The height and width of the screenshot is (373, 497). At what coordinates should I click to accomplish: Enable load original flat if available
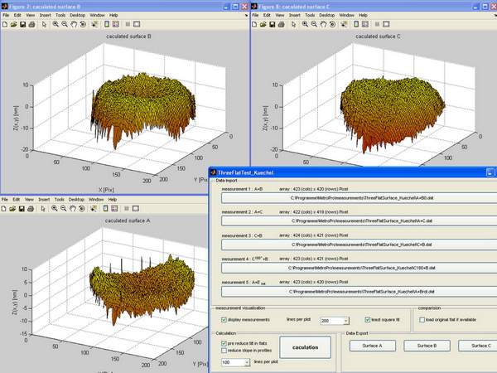pyautogui.click(x=422, y=320)
